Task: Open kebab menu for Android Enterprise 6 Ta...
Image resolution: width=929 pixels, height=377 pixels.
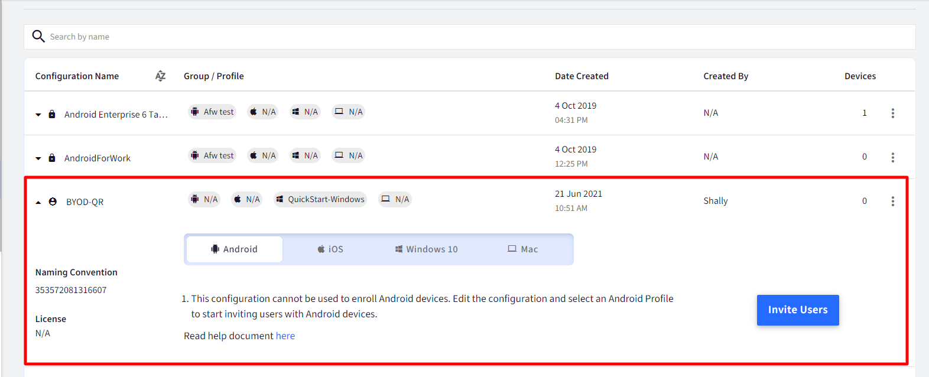Action: coord(892,113)
